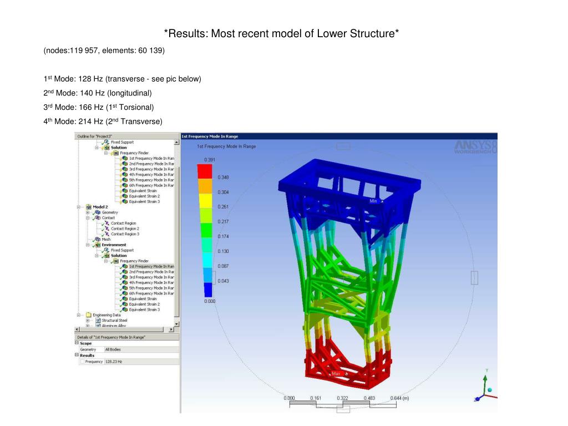This screenshot has height=426, width=568.
Task: Click the Engineering Data folder icon
Action: click(88, 315)
